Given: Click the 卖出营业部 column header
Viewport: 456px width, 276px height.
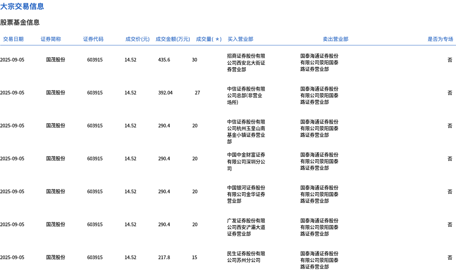Looking at the screenshot, I should click(335, 39).
